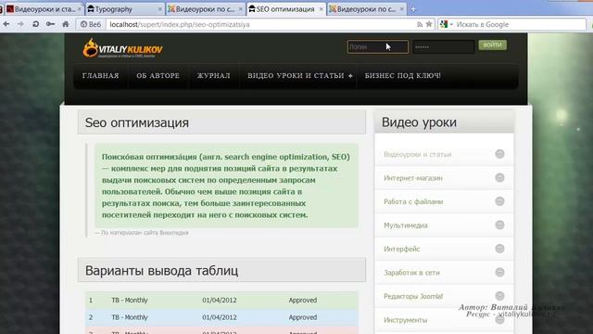Close the Typography tab
Image resolution: width=593 pixels, height=334 pixels.
pos(159,9)
